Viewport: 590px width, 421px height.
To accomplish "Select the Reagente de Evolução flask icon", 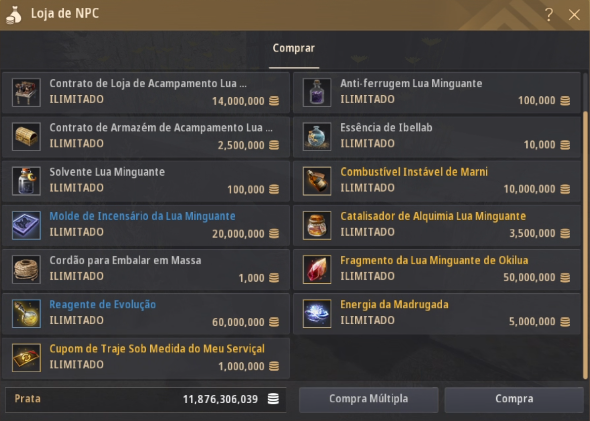I will point(26,314).
